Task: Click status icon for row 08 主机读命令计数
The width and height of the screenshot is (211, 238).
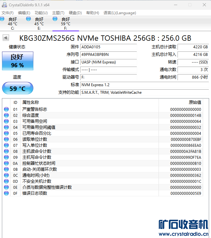Action: tap(6, 151)
